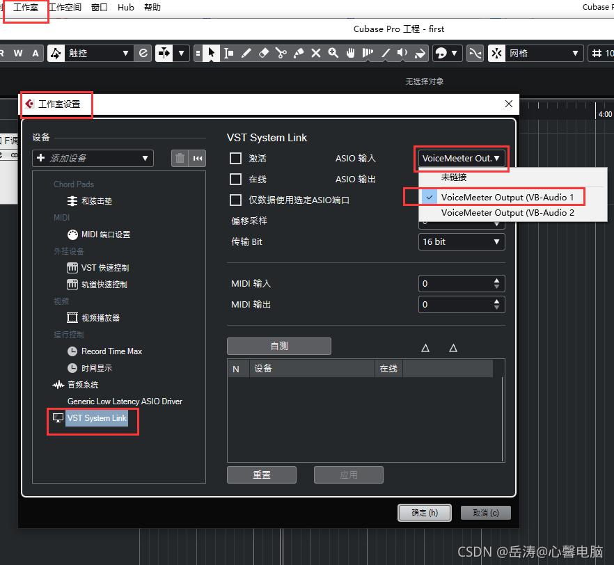Click the second triangle indicator above the list
Image resolution: width=614 pixels, height=565 pixels.
453,348
